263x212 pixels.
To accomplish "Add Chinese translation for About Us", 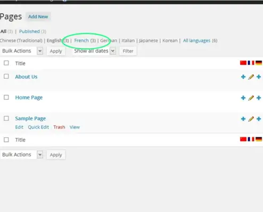I will point(243,77).
